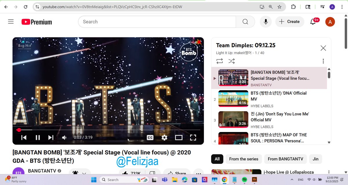Open the Team Dimples playlist options menu
Screen dimensions: 348x185
323,61
